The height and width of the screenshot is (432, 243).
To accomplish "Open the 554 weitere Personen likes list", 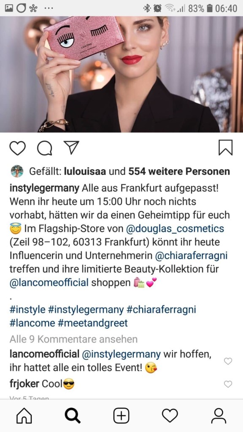I will pos(179,171).
